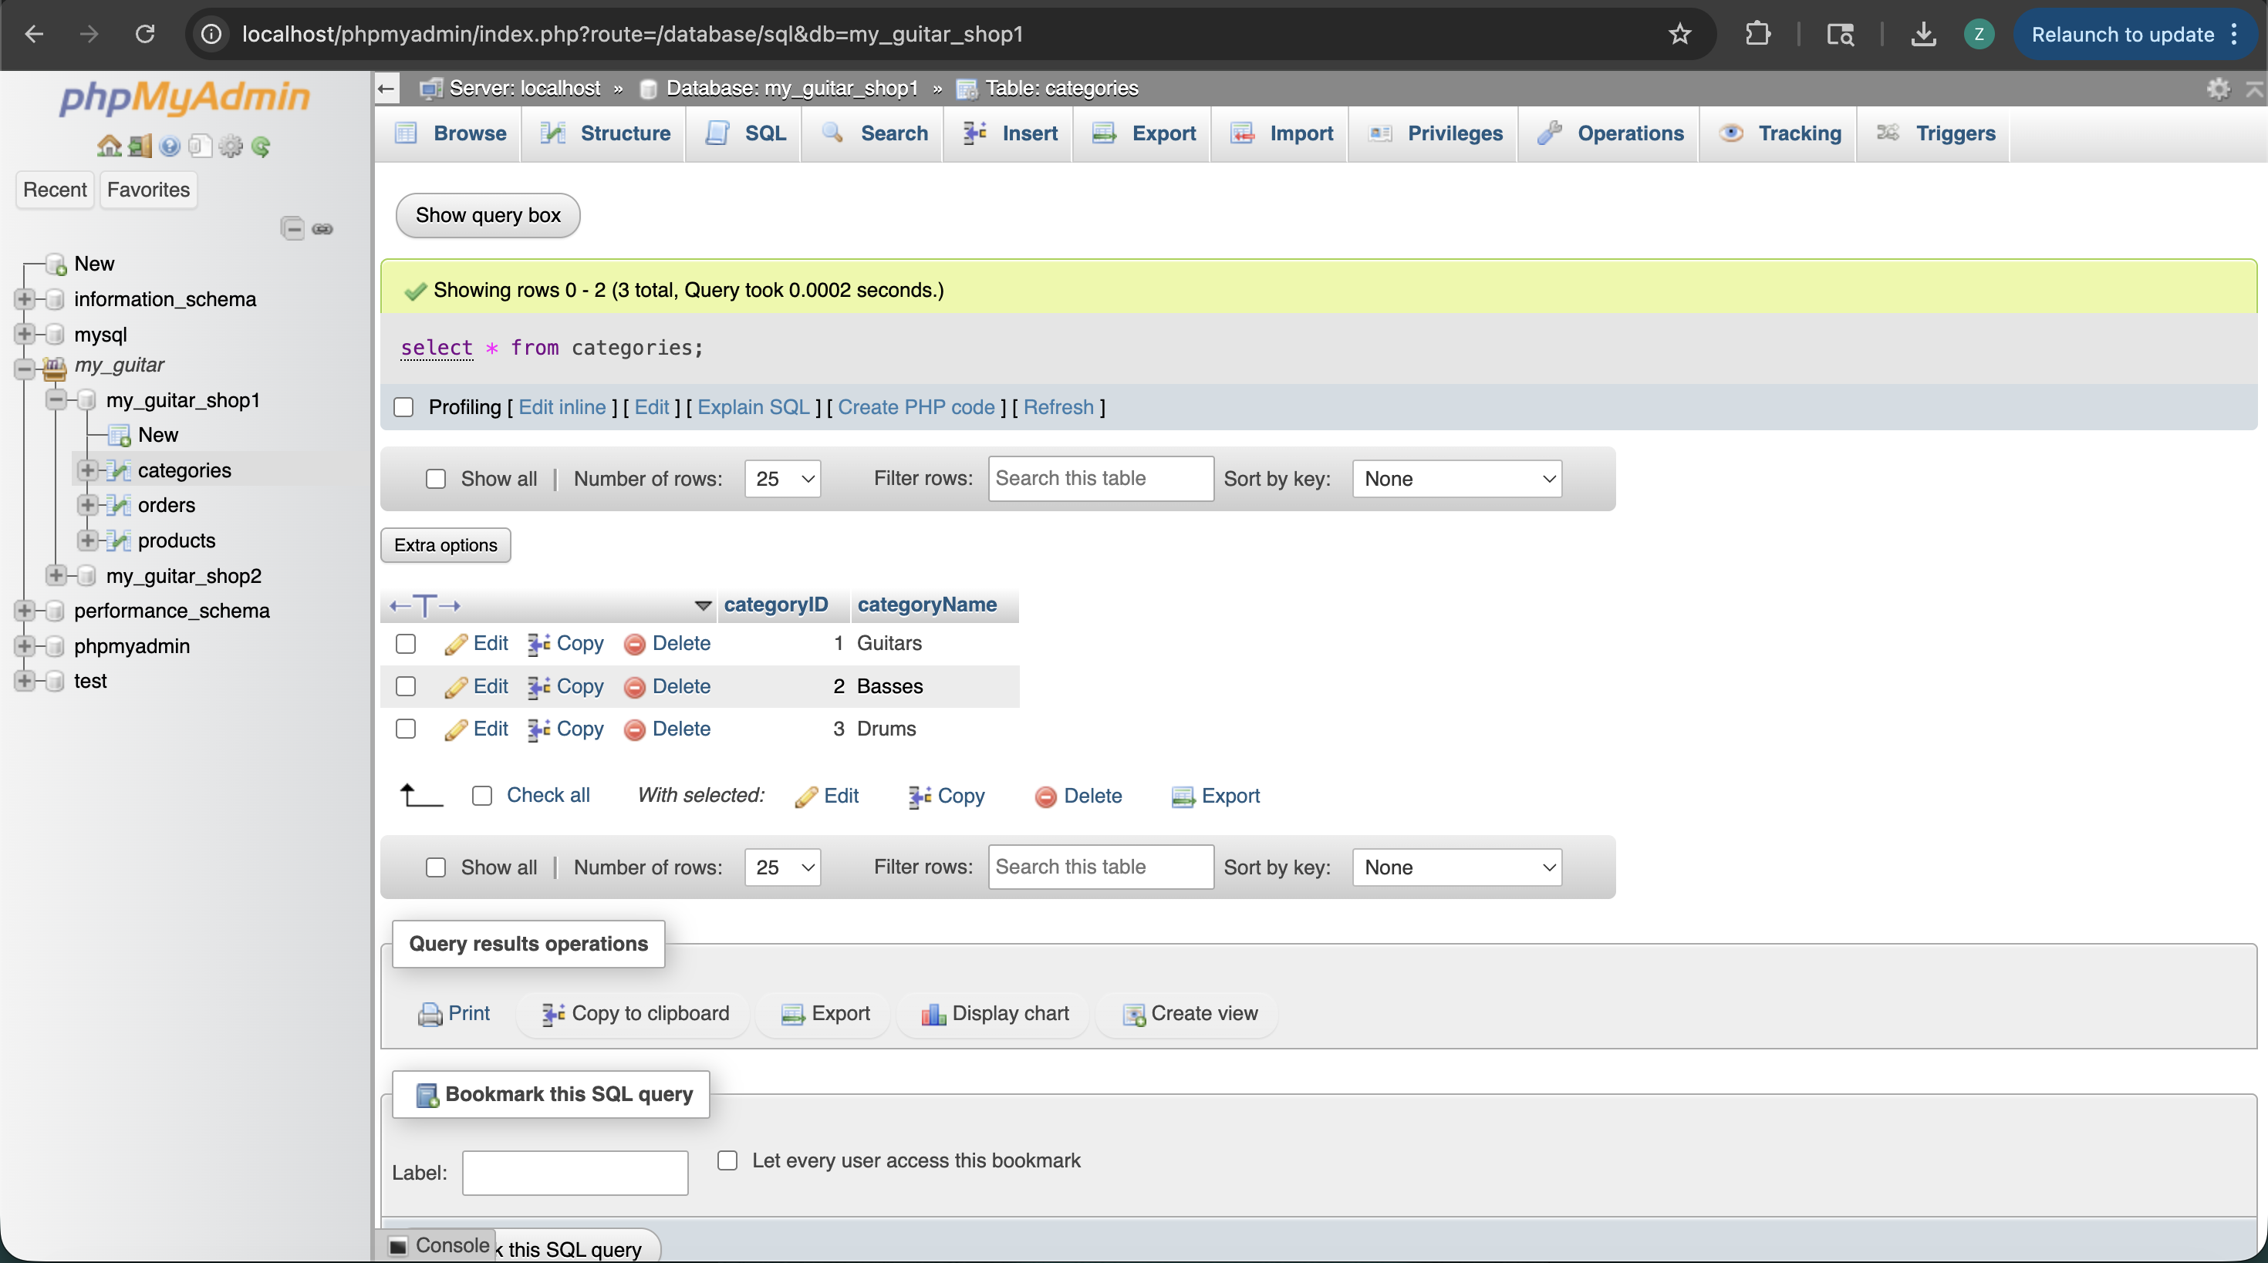Click Relaunch to update browser button

click(x=2123, y=35)
